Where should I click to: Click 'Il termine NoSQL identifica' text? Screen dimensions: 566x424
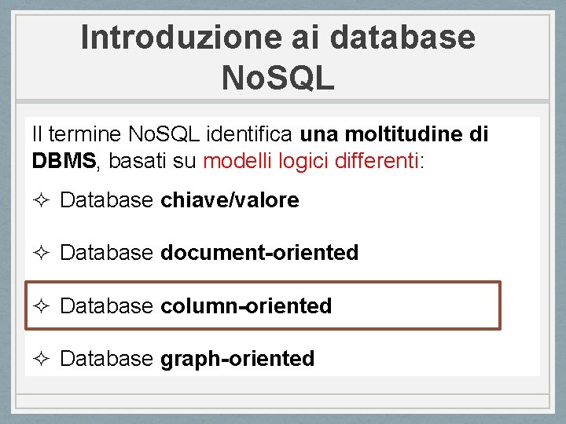coord(162,134)
